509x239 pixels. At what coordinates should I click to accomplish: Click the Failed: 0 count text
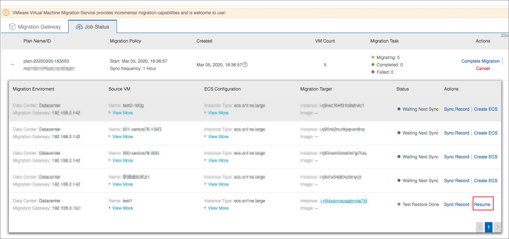385,72
